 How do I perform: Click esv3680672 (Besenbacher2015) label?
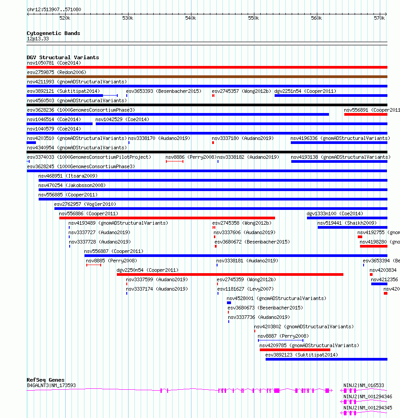tap(252, 242)
